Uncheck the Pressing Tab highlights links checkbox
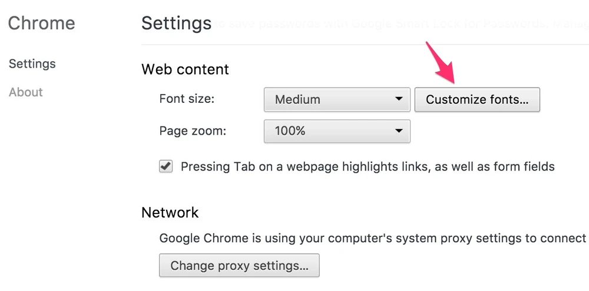Screen dimensions: 589x291 [166, 166]
